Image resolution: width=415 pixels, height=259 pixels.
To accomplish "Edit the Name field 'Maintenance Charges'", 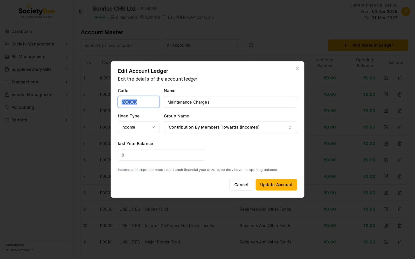I will coord(230,102).
